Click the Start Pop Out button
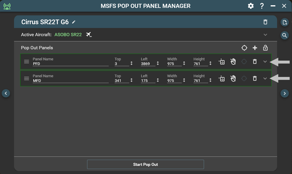Viewport: 292px width, 174px height. (x=145, y=164)
